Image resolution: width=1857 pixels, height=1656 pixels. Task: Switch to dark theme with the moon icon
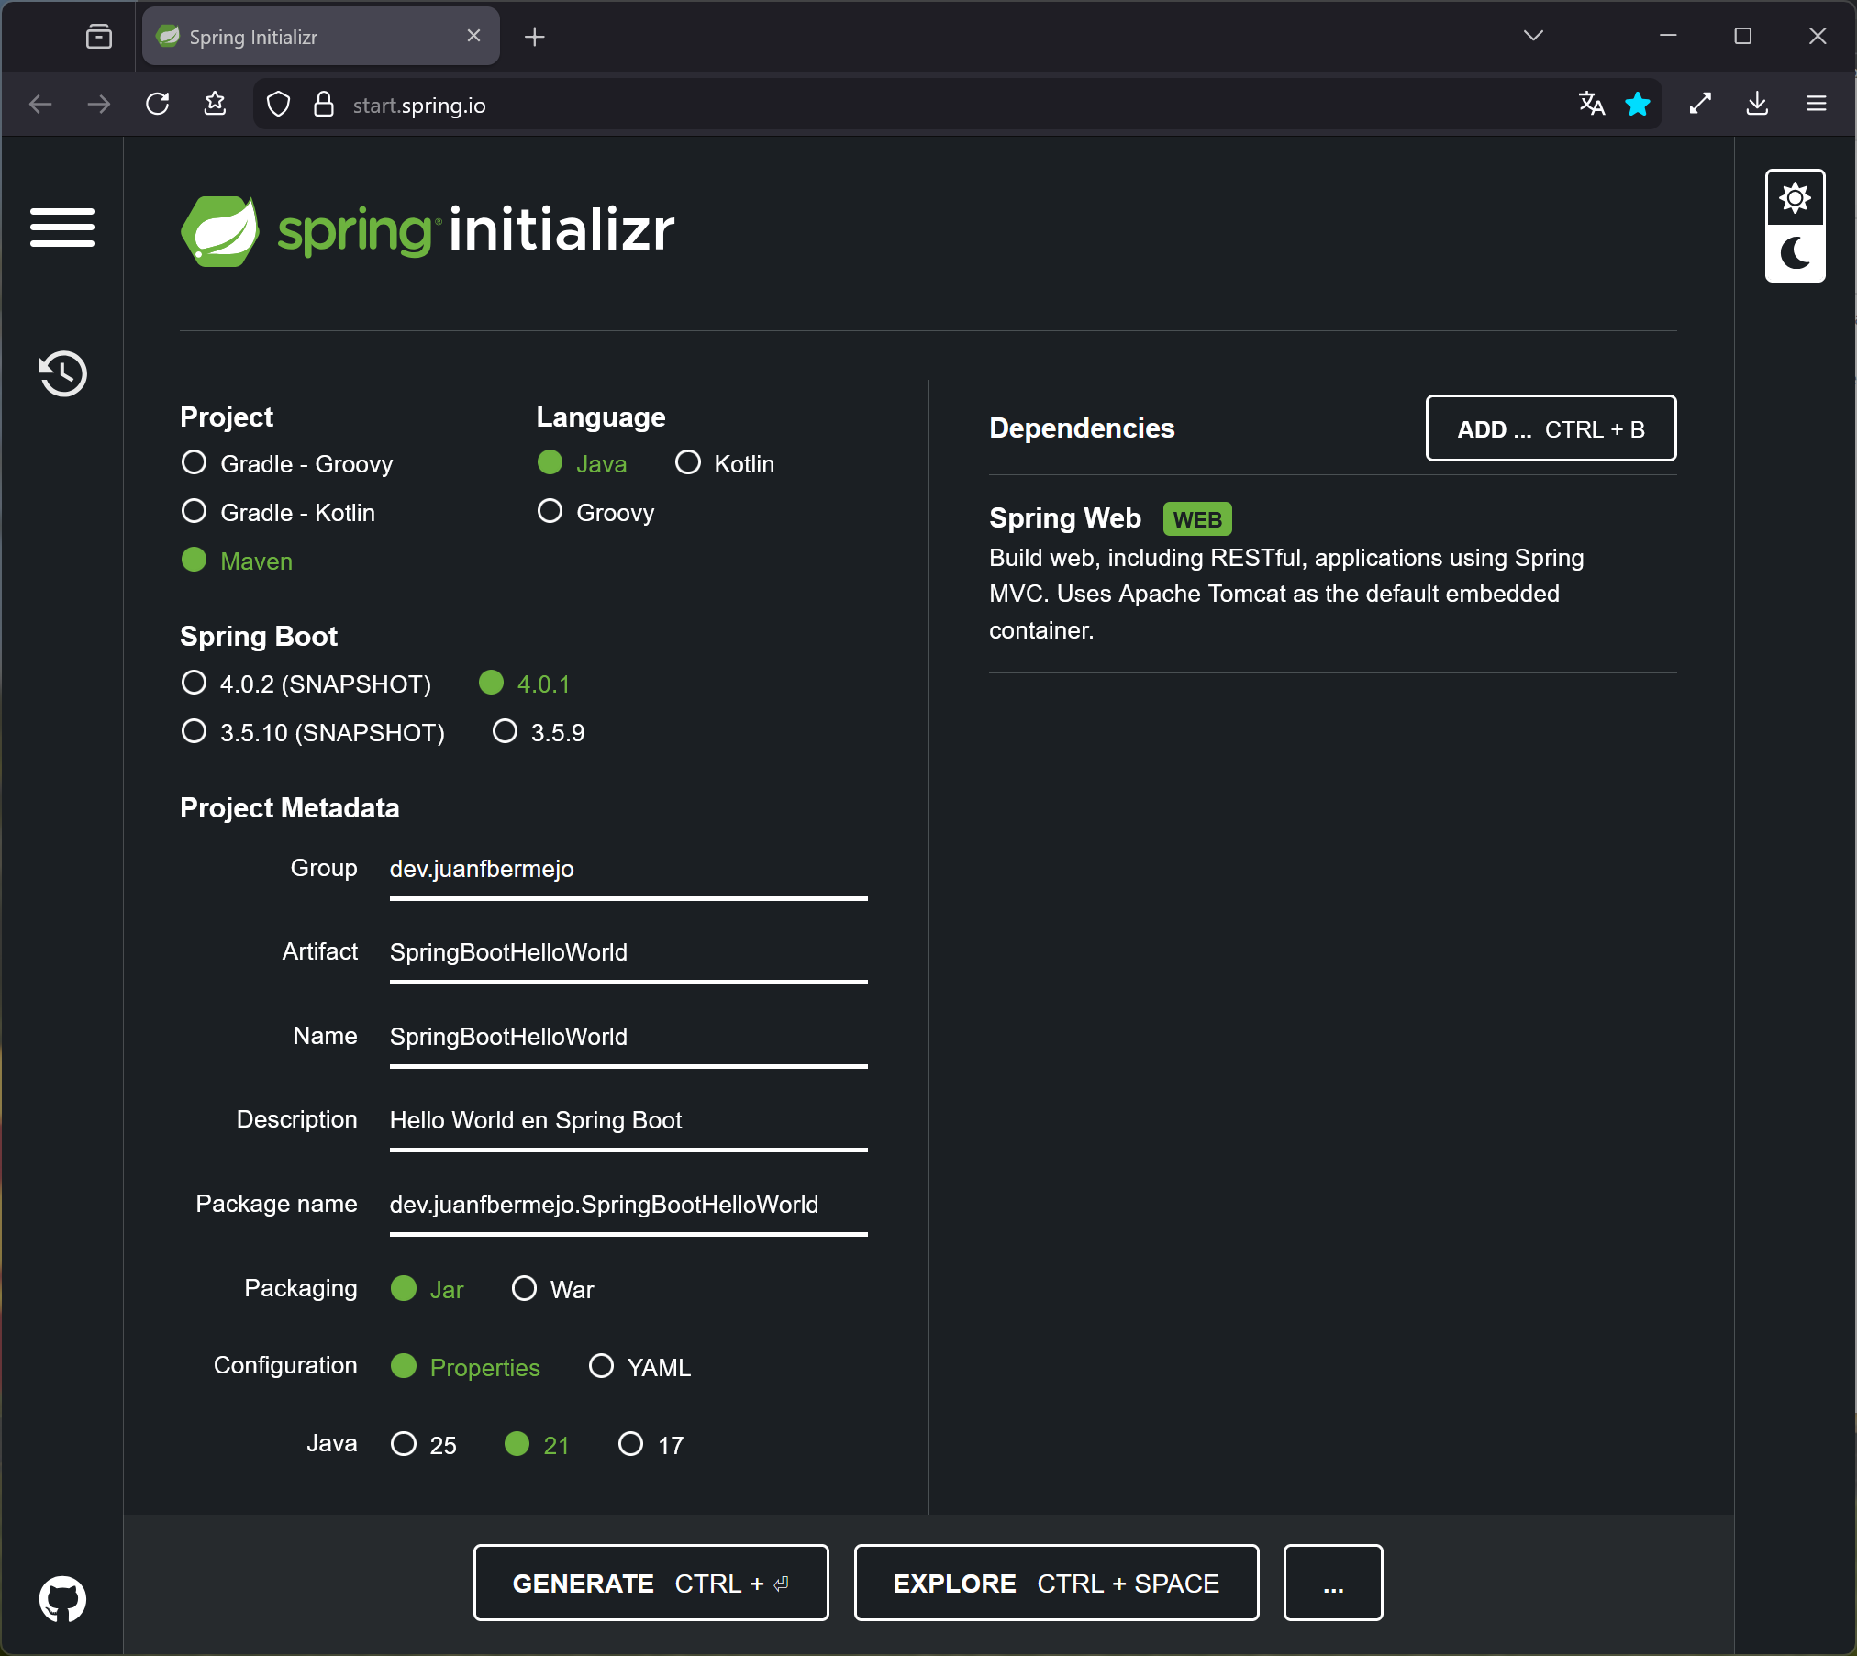1795,254
